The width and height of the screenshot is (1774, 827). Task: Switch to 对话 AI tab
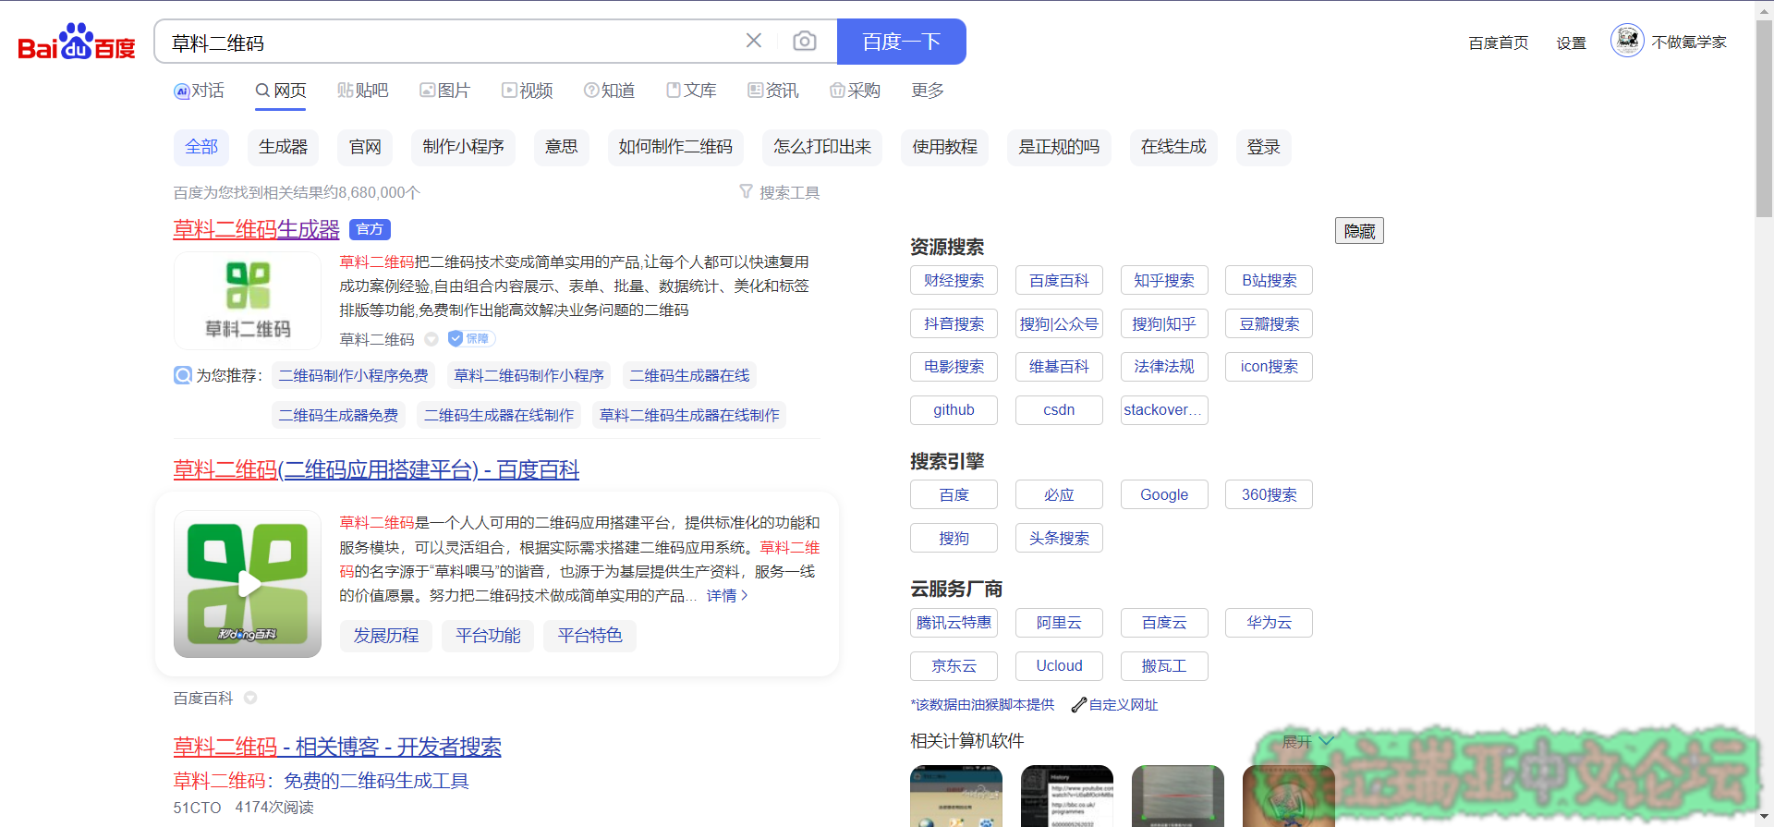click(200, 91)
